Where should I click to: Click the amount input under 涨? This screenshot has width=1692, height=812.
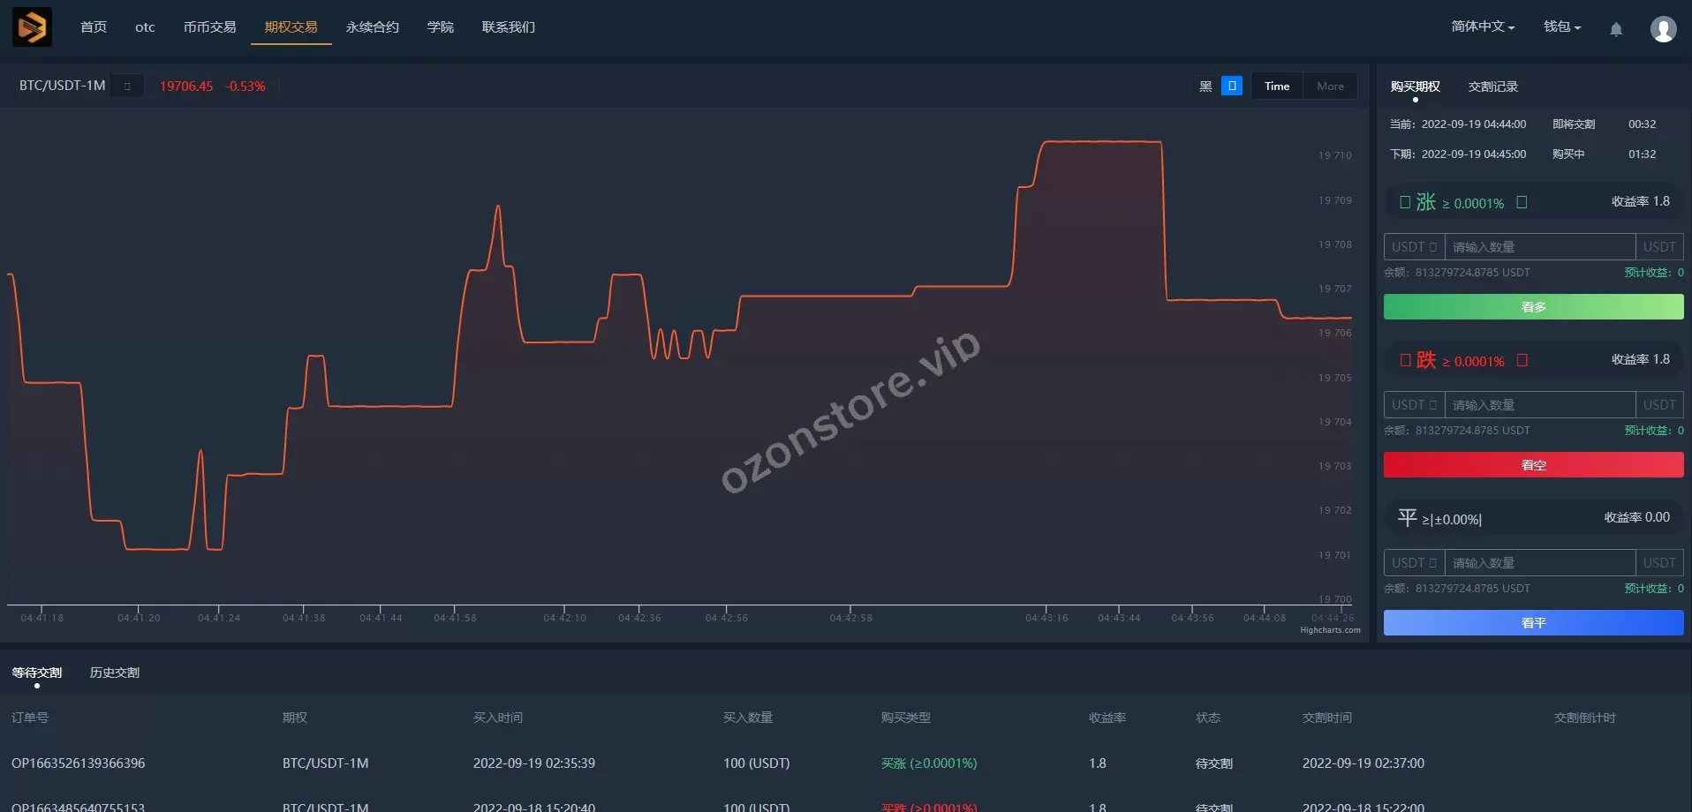coord(1539,247)
